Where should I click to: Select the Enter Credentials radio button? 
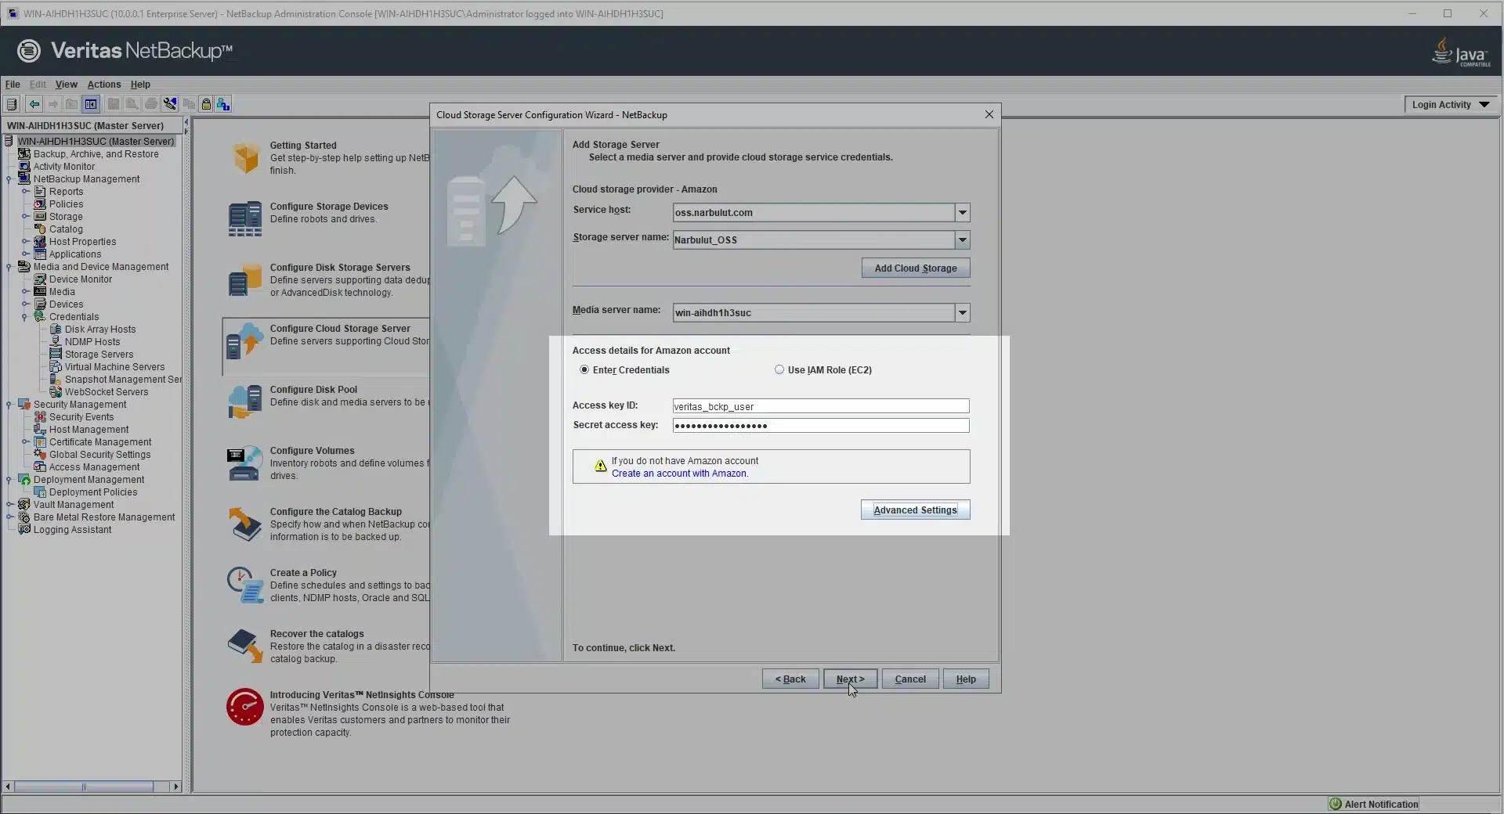coord(584,370)
